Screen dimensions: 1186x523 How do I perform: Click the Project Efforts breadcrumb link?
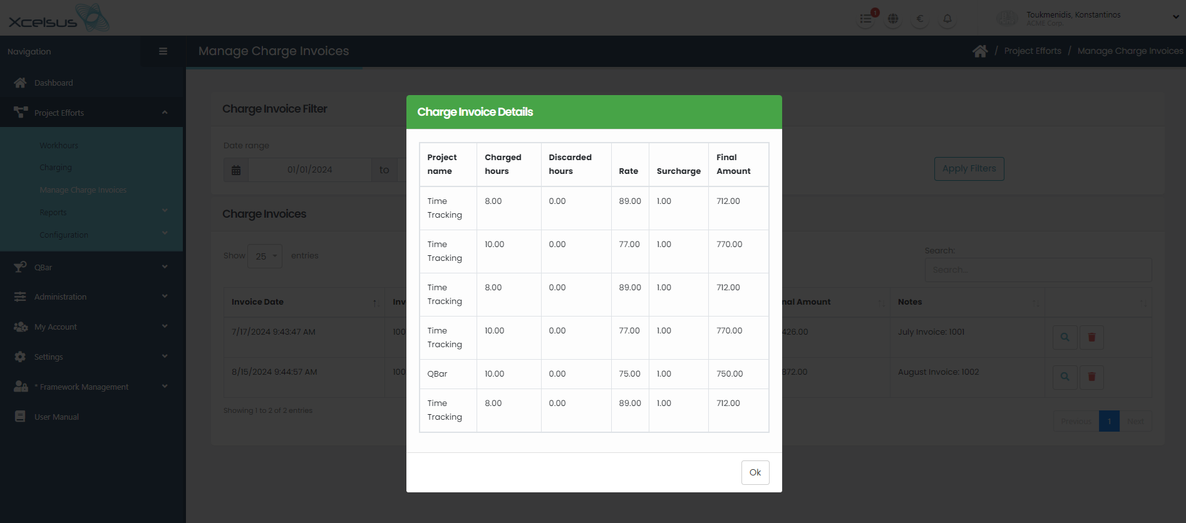pyautogui.click(x=1033, y=51)
